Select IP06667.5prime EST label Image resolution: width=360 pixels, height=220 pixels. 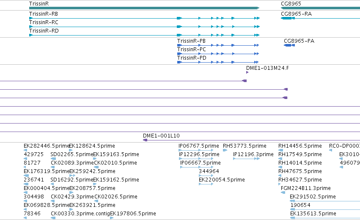(x=201, y=163)
